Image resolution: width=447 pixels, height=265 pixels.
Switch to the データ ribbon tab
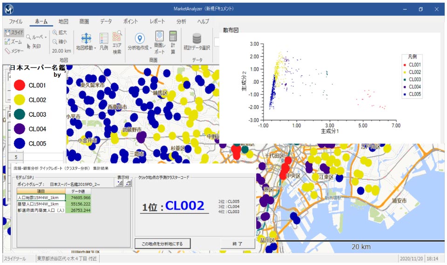(x=106, y=21)
